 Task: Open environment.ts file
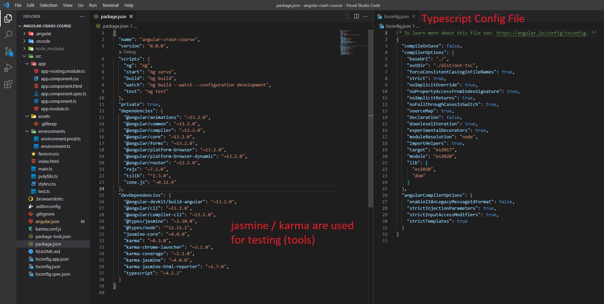53,146
